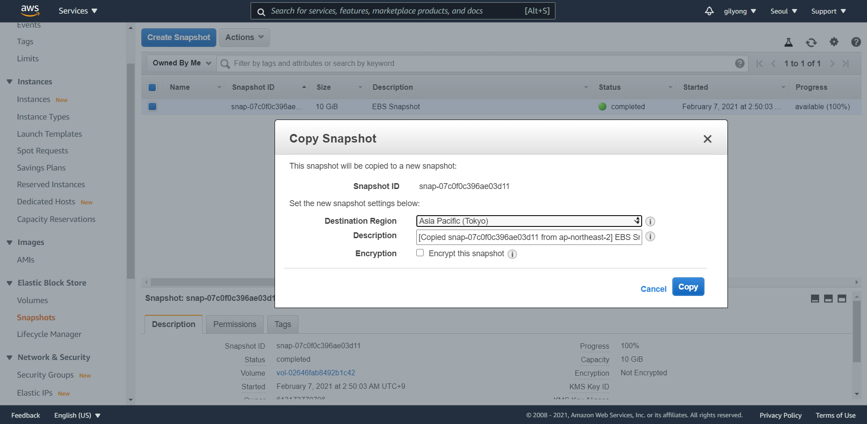Open the Terms of Use link
This screenshot has width=867, height=424.
(x=835, y=415)
